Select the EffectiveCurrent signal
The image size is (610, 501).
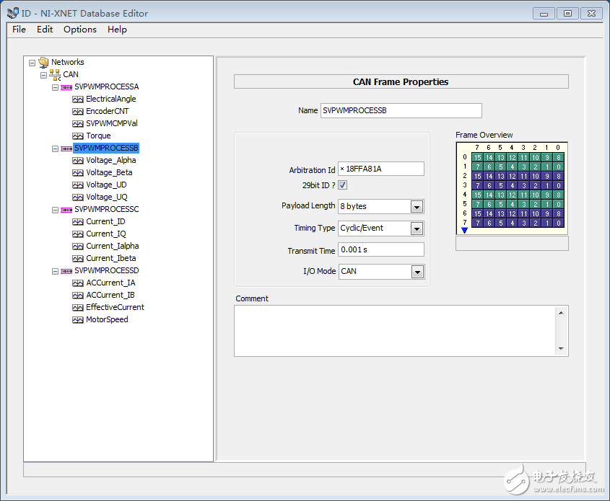[116, 308]
